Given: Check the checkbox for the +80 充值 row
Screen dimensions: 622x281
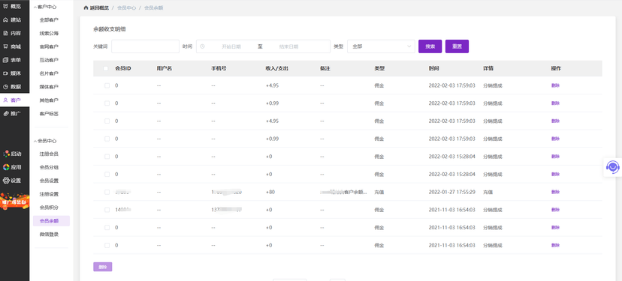Looking at the screenshot, I should [107, 192].
